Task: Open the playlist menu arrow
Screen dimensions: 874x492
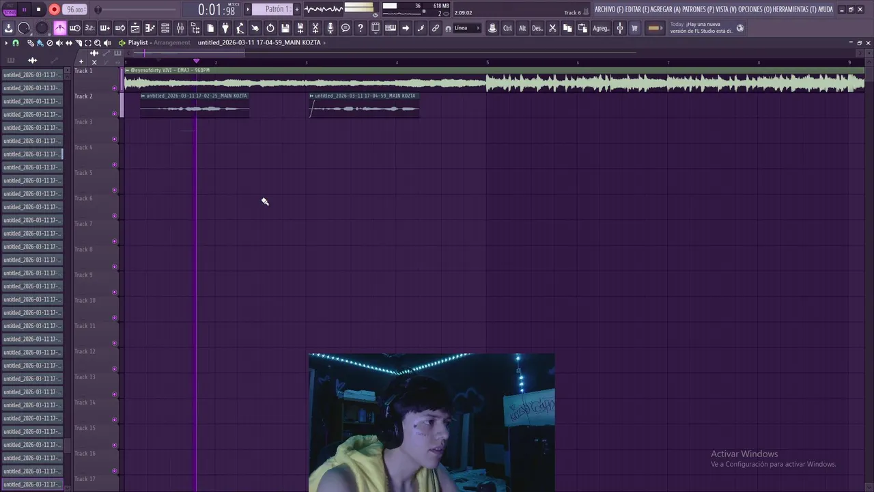Action: (x=6, y=42)
